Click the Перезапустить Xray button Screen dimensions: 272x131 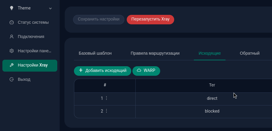click(x=150, y=20)
